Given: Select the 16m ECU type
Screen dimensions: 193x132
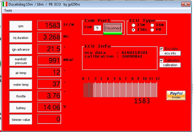Looking at the screenshot, I should (x=152, y=25).
